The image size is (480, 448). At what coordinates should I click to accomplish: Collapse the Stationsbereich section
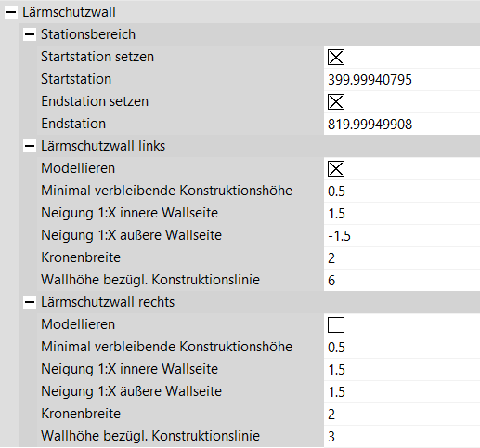(x=30, y=34)
